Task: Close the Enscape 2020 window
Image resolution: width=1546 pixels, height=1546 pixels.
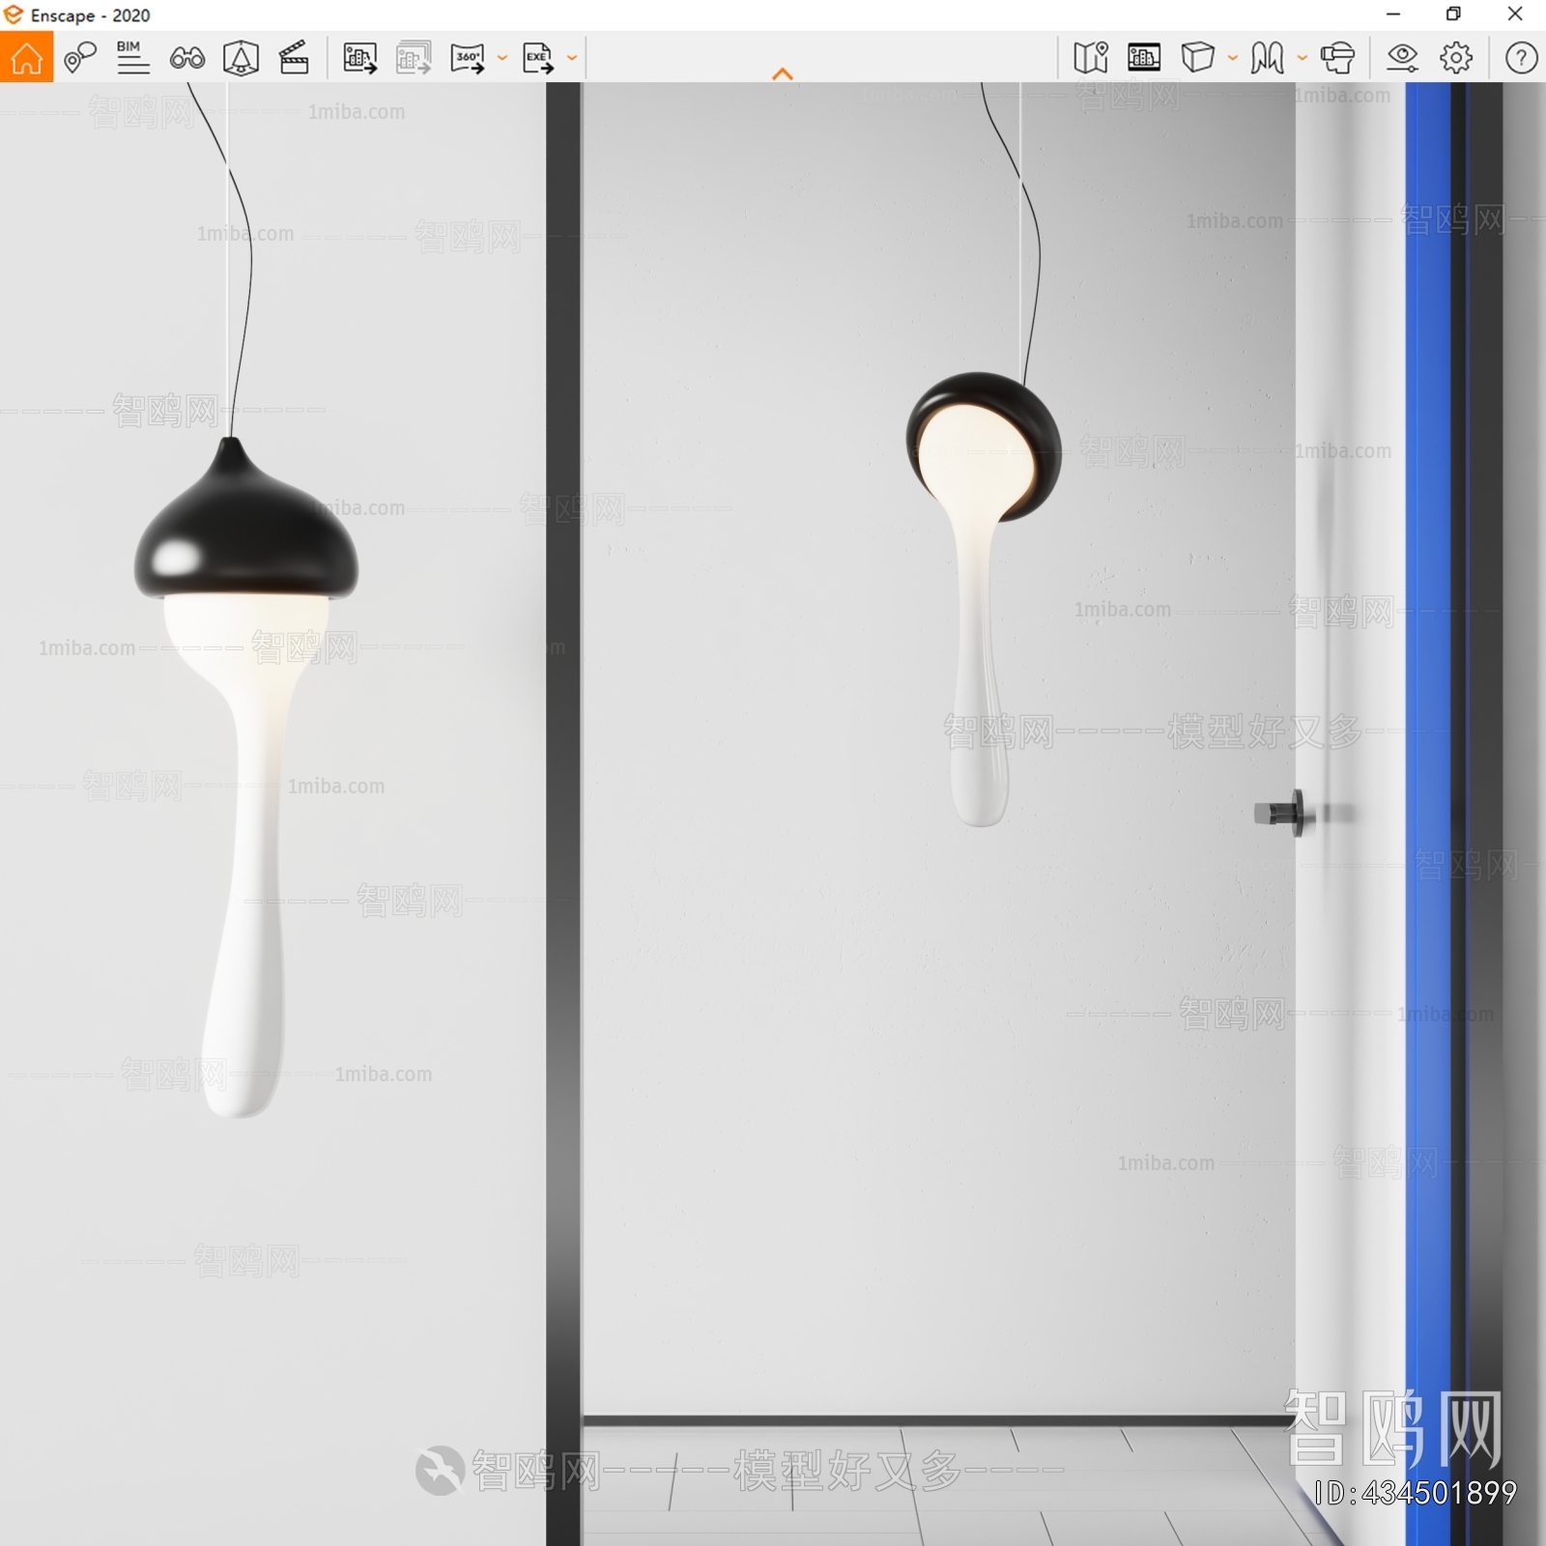Action: point(1515,14)
